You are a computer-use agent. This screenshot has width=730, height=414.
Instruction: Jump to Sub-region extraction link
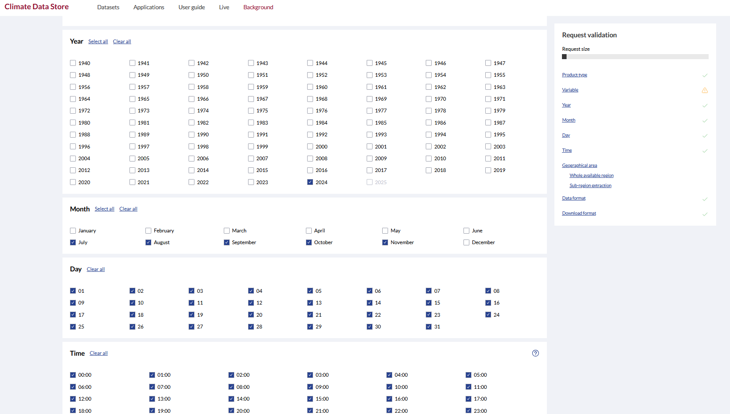pyautogui.click(x=590, y=185)
